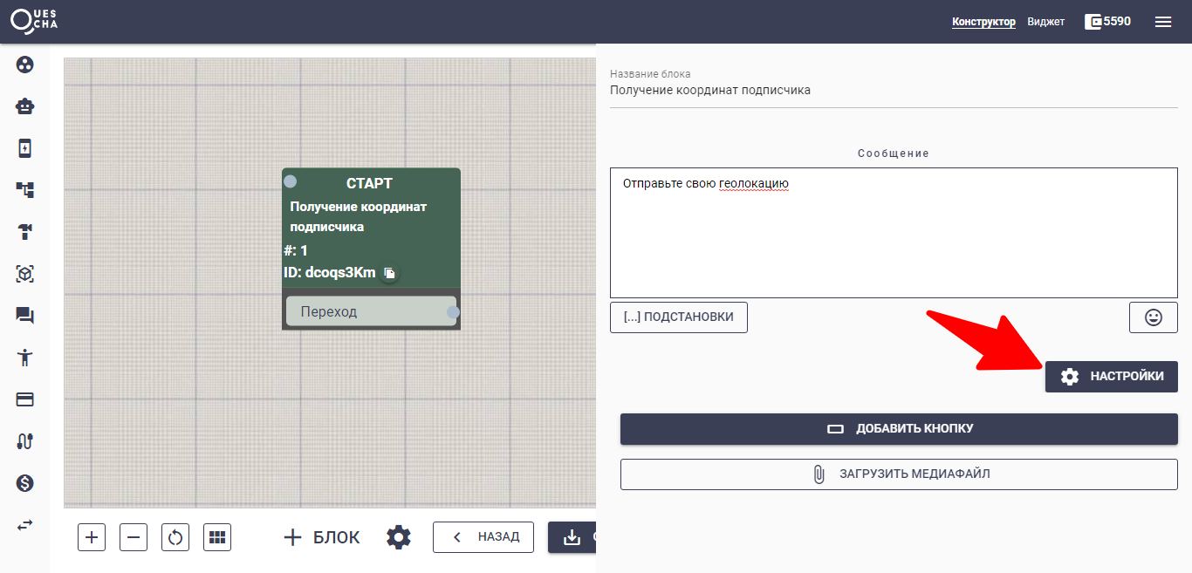Toggle the grid view button
The width and height of the screenshot is (1192, 573).
[x=217, y=537]
